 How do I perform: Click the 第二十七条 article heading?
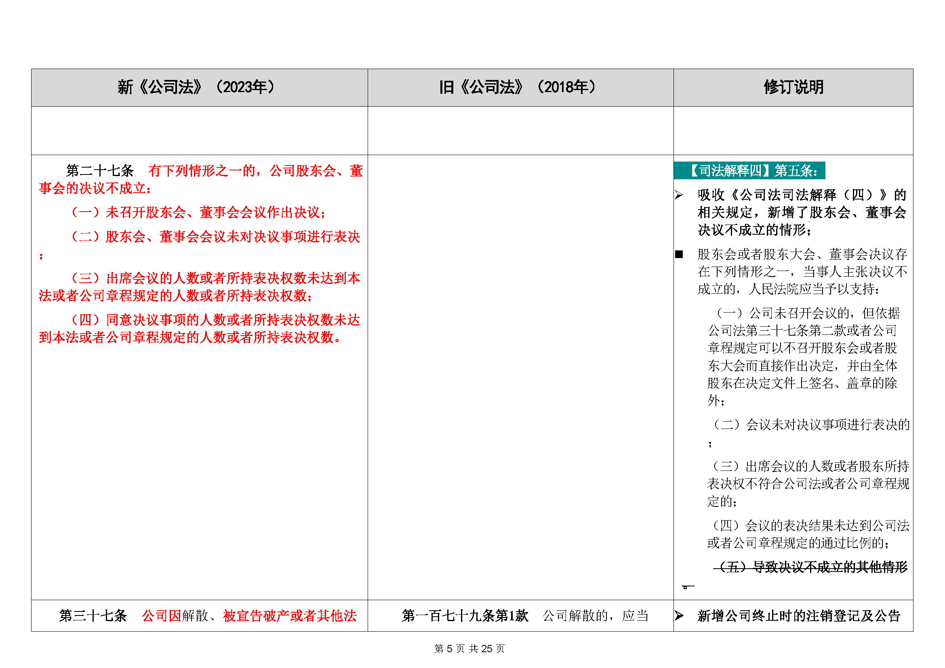[x=100, y=171]
